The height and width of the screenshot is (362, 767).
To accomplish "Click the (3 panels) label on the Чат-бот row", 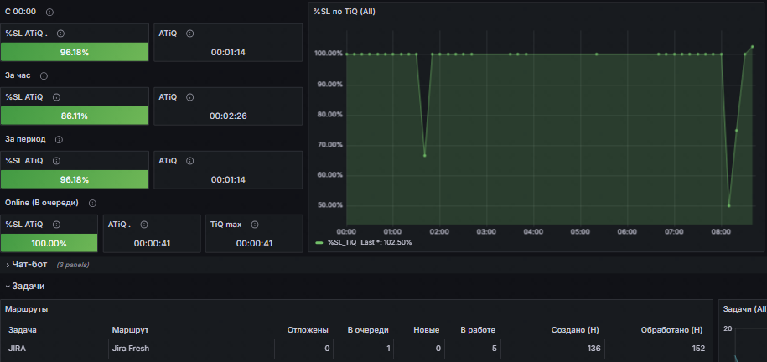I will click(73, 265).
